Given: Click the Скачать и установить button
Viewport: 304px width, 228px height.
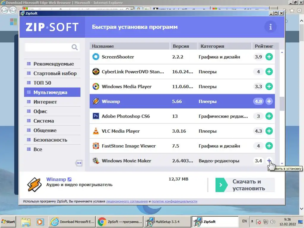Looking at the screenshot, I should pos(245,185).
